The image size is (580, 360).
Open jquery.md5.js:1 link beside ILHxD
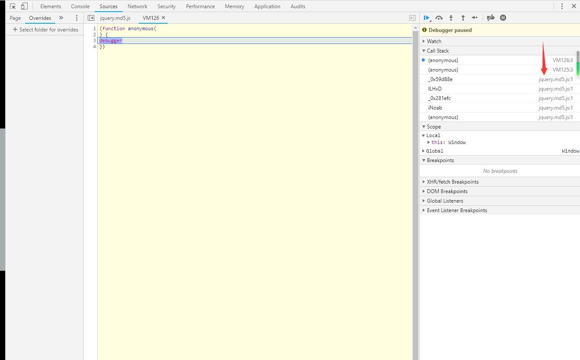pos(556,89)
